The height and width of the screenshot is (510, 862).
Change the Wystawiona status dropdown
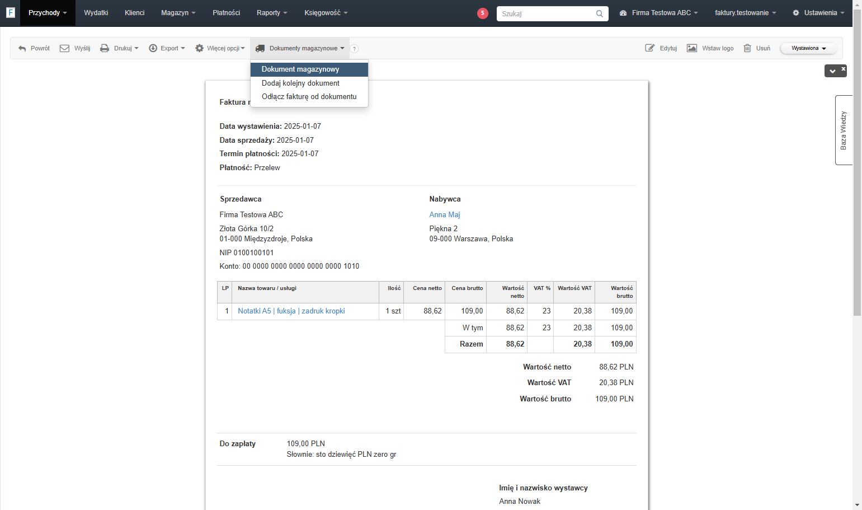pos(808,48)
